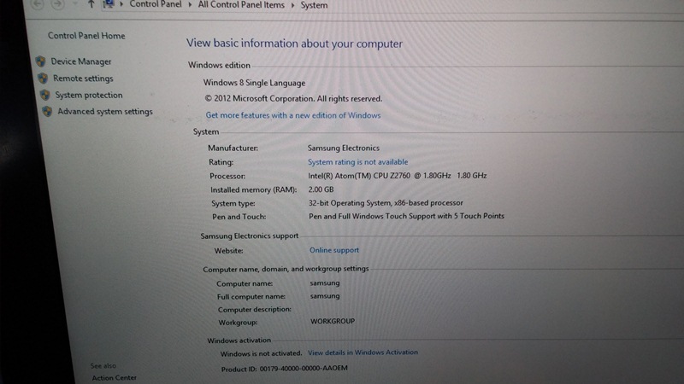The image size is (684, 384).
Task: Click the shield icon beside System protection
Action: tap(45, 95)
